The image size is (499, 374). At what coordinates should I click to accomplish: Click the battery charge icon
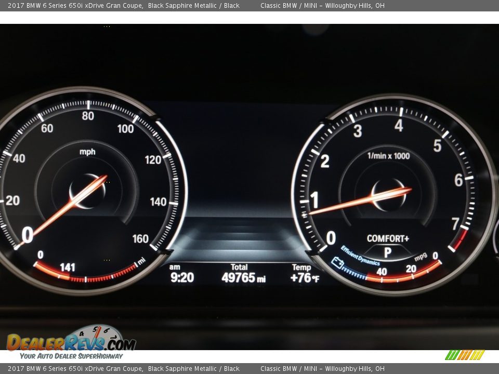[337, 263]
